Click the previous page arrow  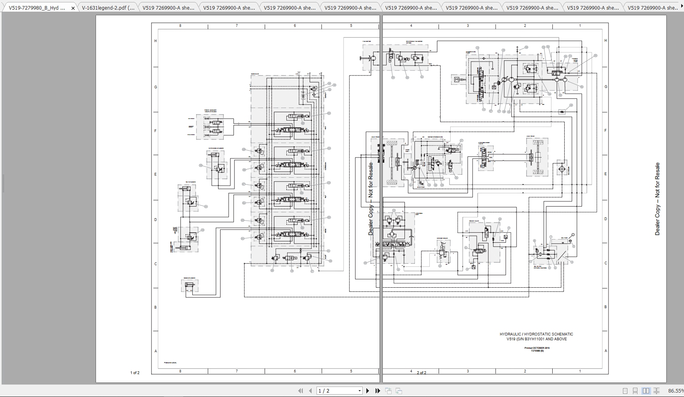310,390
